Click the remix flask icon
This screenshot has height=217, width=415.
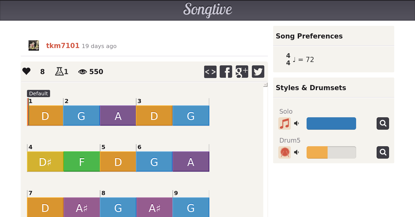[59, 71]
